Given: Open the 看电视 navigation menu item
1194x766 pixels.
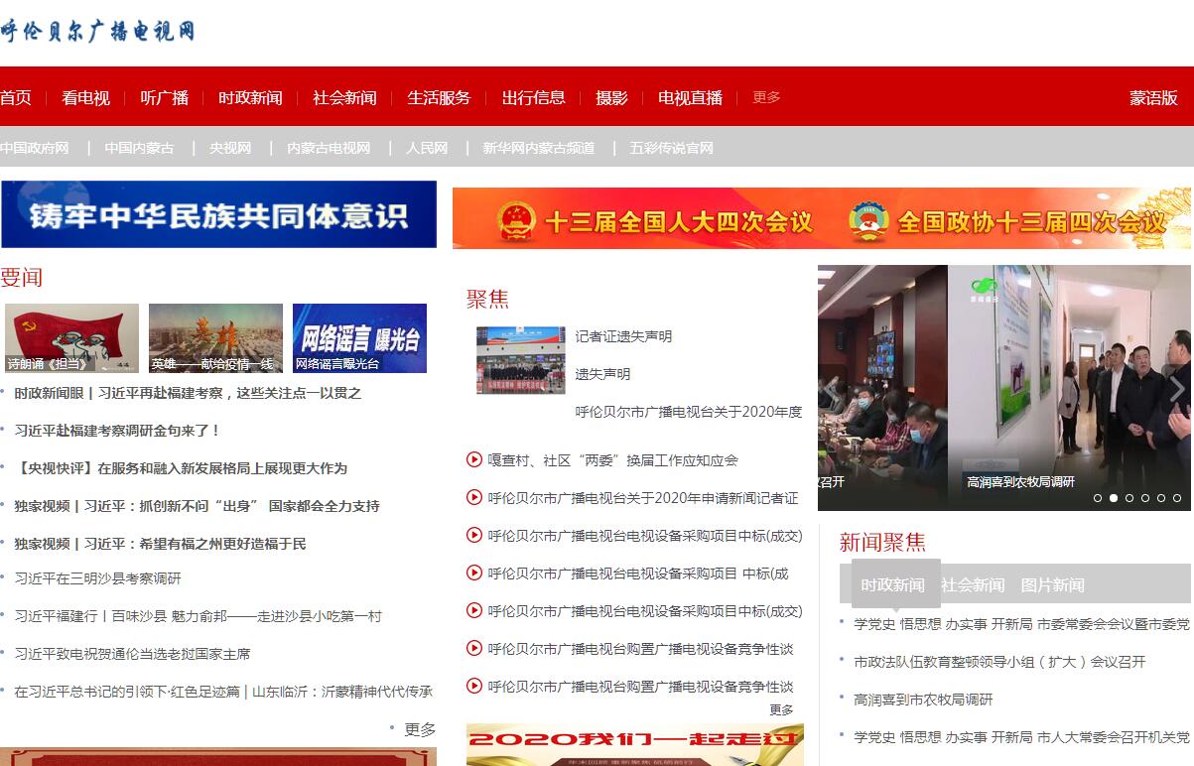Looking at the screenshot, I should (85, 97).
